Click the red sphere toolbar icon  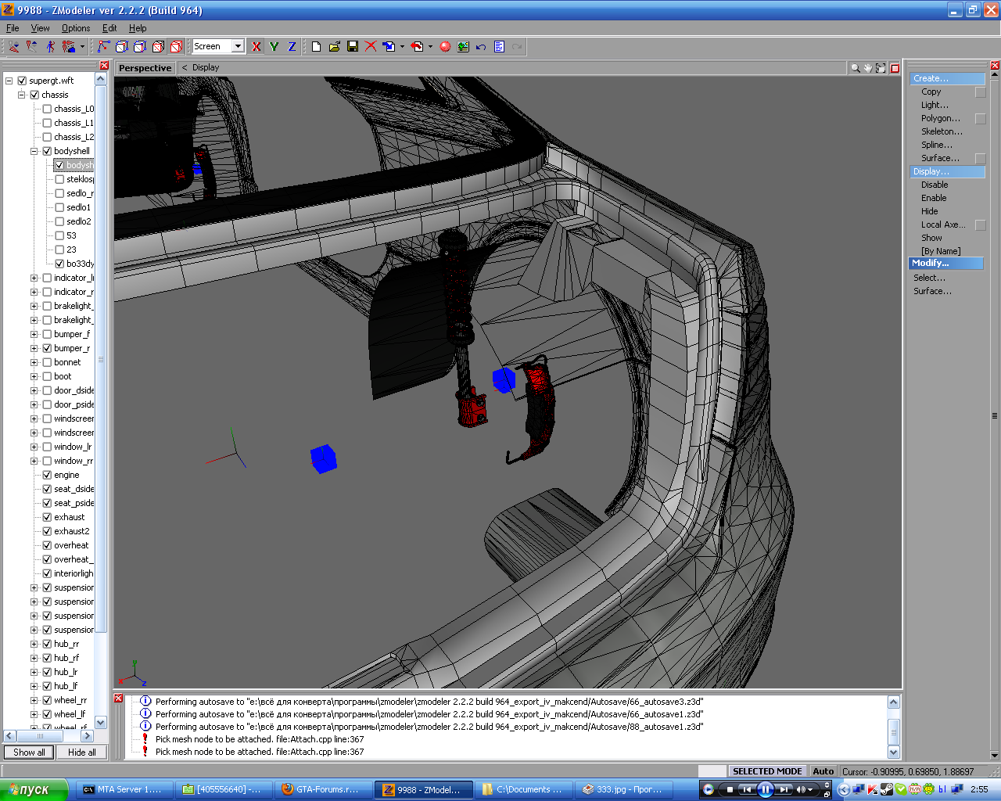(445, 47)
